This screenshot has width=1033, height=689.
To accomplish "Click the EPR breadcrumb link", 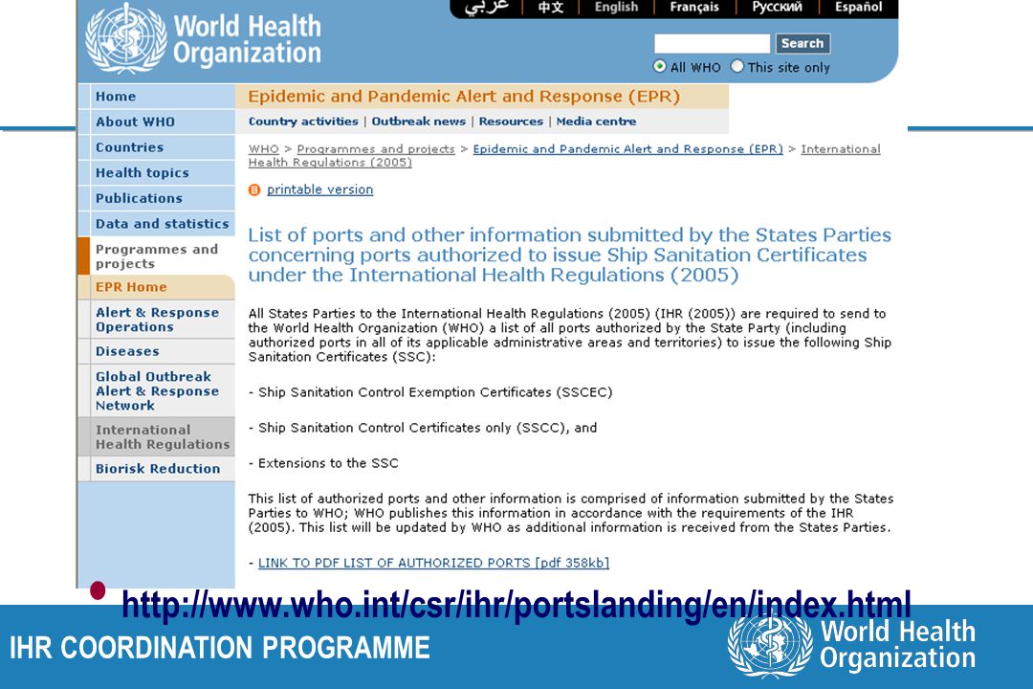I will [627, 149].
